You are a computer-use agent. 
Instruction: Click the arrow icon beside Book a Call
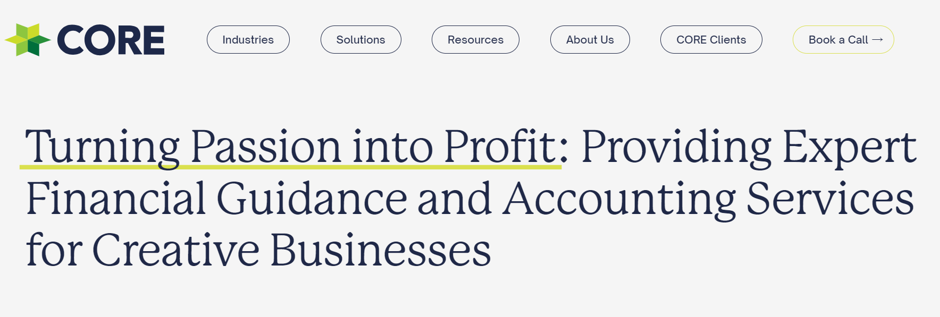(x=877, y=40)
